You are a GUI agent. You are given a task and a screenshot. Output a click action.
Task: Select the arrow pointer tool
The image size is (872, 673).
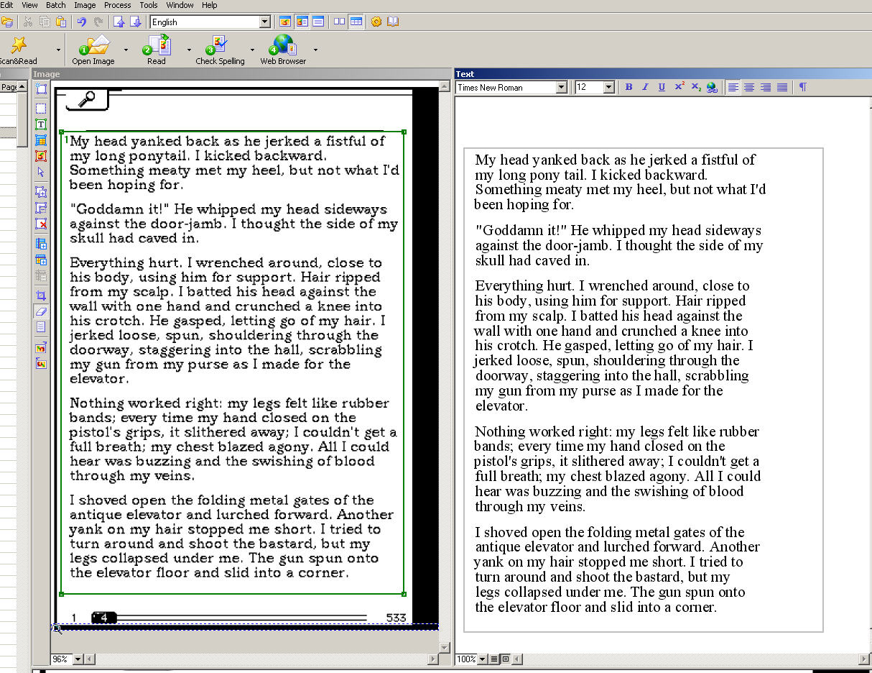pos(41,173)
